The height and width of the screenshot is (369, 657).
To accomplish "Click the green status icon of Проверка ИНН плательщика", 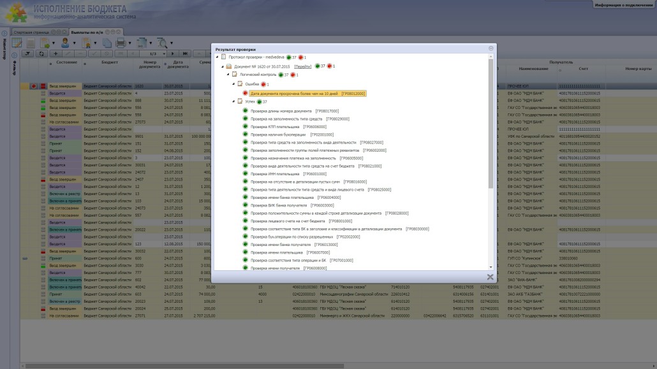I will (246, 173).
